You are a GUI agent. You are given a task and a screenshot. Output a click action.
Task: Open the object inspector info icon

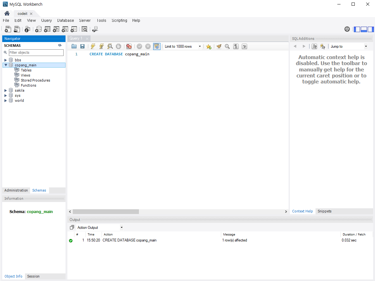(28, 29)
